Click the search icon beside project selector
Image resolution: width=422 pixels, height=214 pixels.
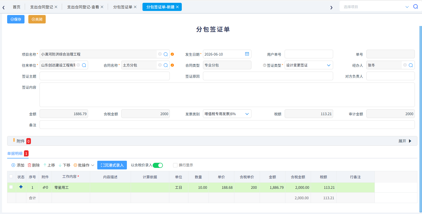[x=416, y=7]
